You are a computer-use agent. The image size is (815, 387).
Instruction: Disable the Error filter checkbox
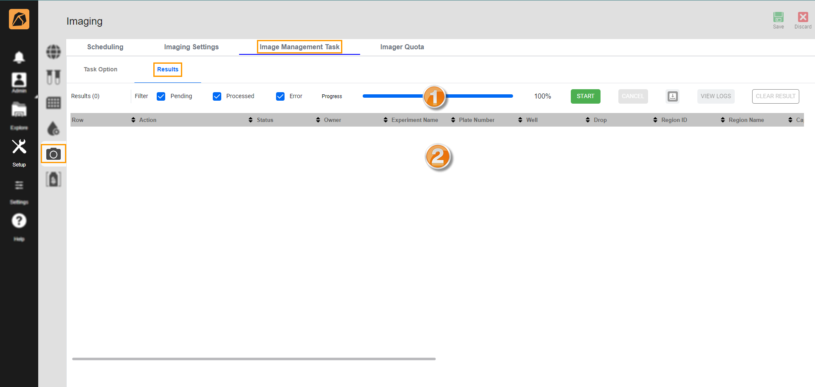click(x=280, y=96)
